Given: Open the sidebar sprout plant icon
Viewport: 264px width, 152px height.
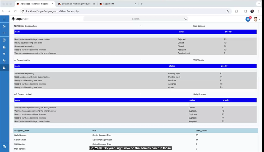Looking at the screenshot, I should [4, 61].
